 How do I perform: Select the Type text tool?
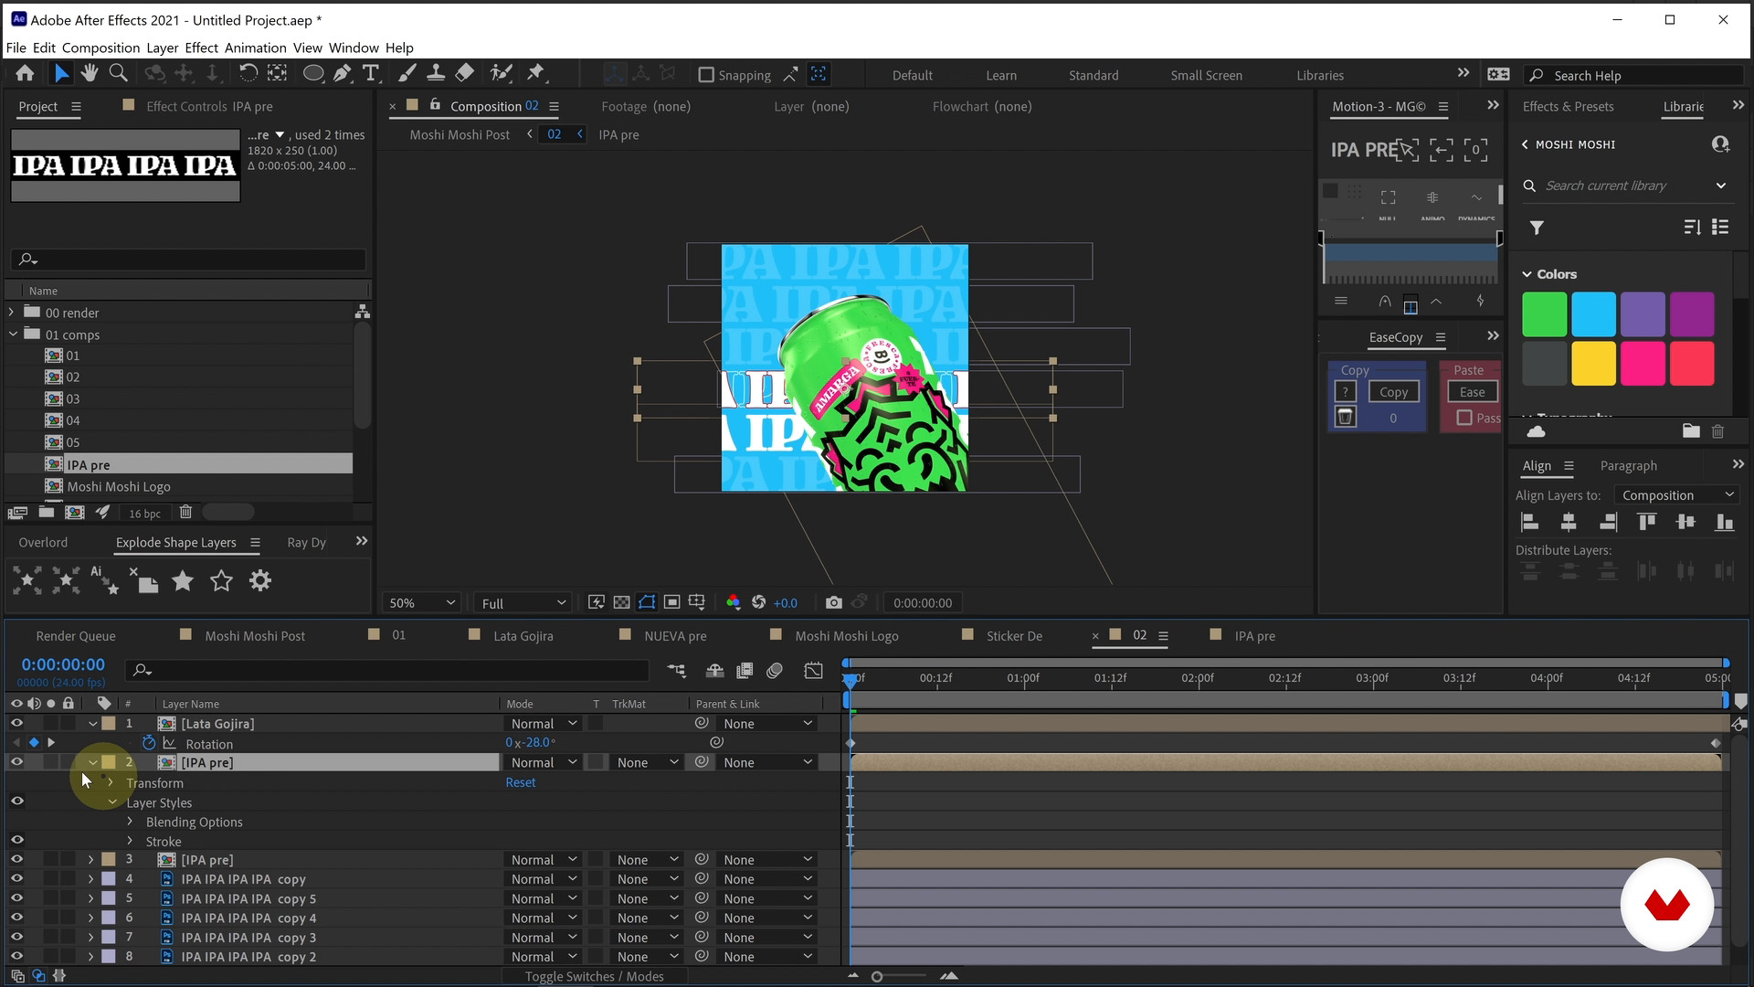click(x=371, y=74)
